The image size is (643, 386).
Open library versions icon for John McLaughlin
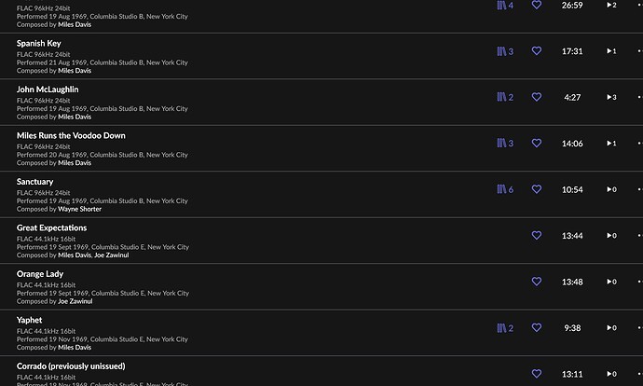tap(505, 97)
